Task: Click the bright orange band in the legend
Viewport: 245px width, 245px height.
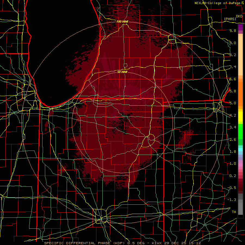Action: click(x=240, y=94)
